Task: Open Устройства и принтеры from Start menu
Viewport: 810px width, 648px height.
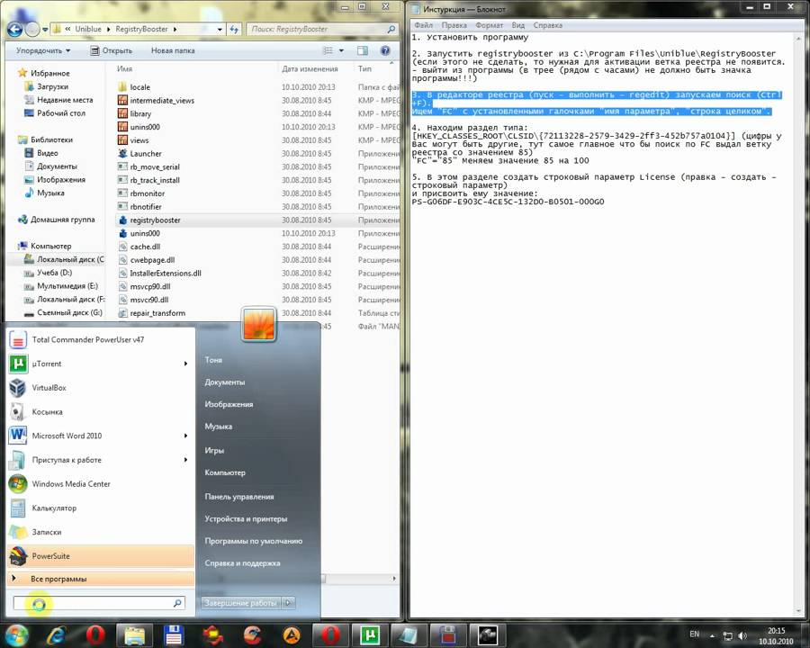Action: pos(246,518)
